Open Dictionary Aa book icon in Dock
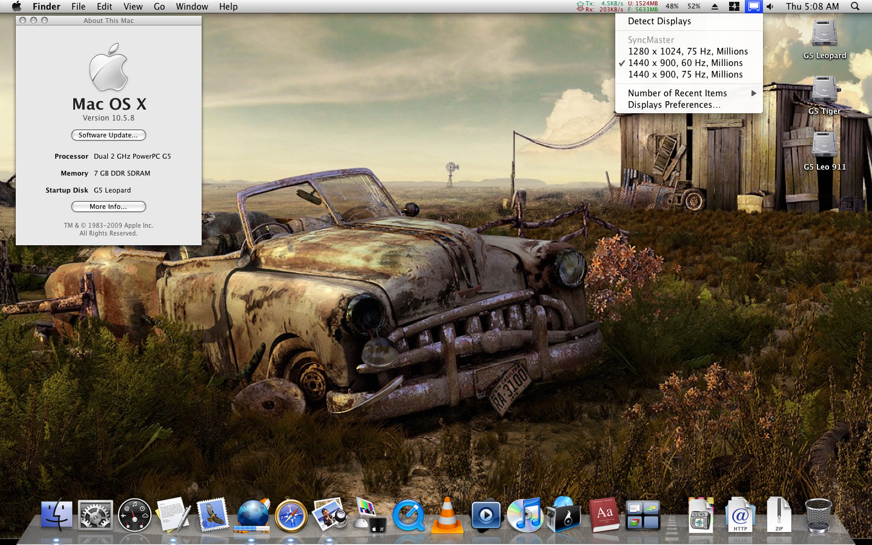The image size is (872, 545). coord(604,515)
